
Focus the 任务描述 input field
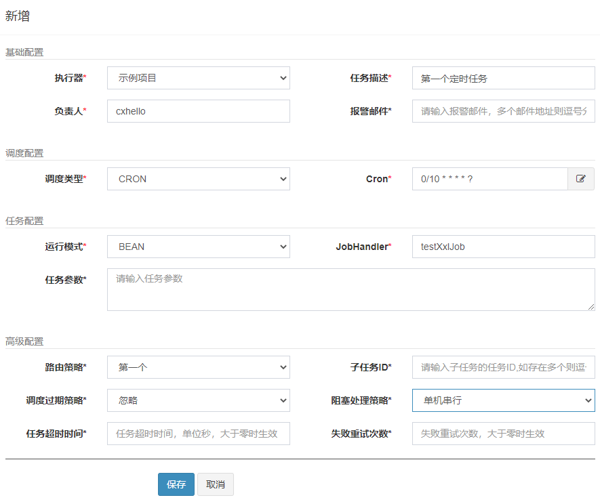(504, 78)
